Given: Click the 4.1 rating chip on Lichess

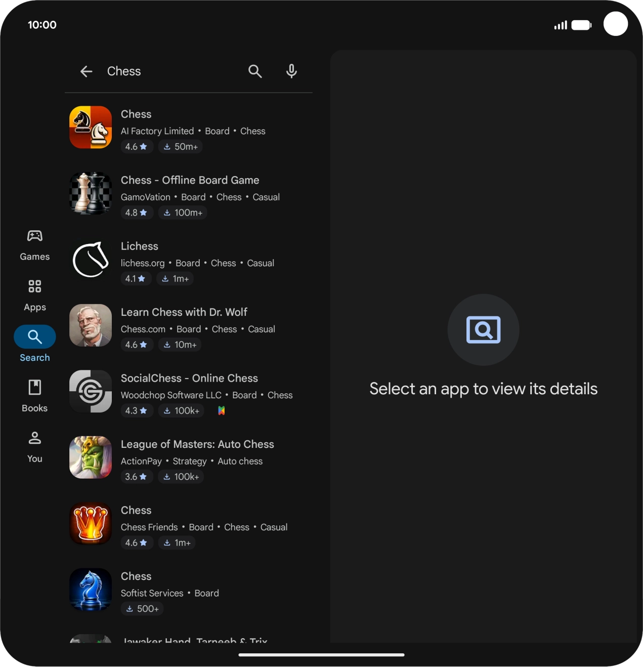Looking at the screenshot, I should click(136, 279).
